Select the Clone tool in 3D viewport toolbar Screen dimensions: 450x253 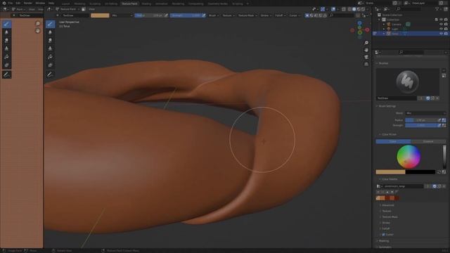pyautogui.click(x=50, y=48)
